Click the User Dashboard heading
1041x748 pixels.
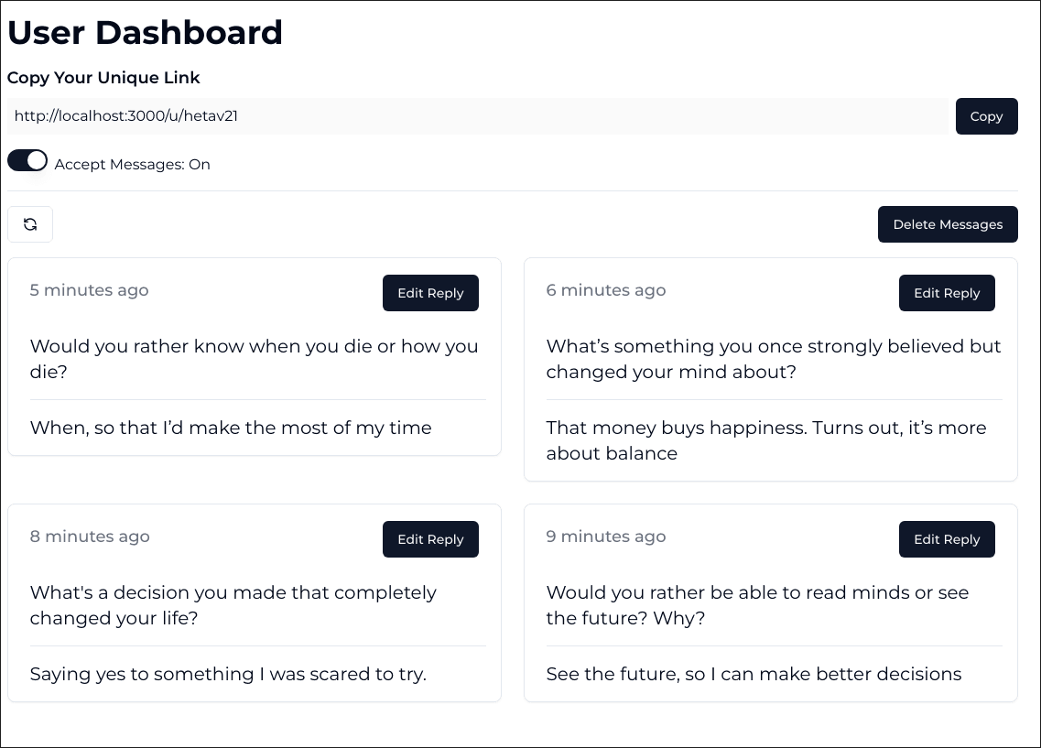tap(145, 33)
